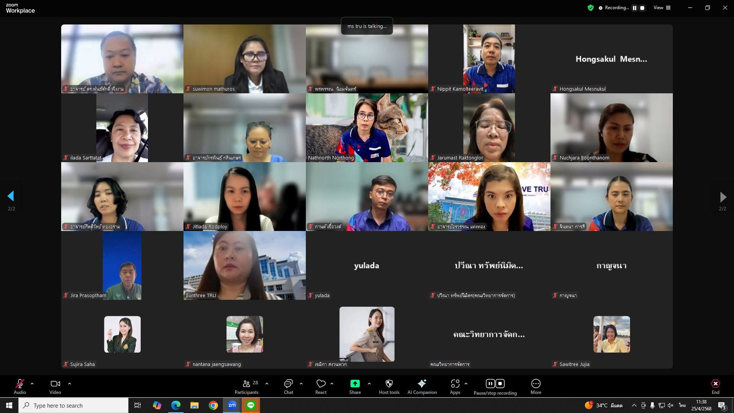Screen dimensions: 734x413
Task: Expand the share options chevron
Action: [369, 383]
